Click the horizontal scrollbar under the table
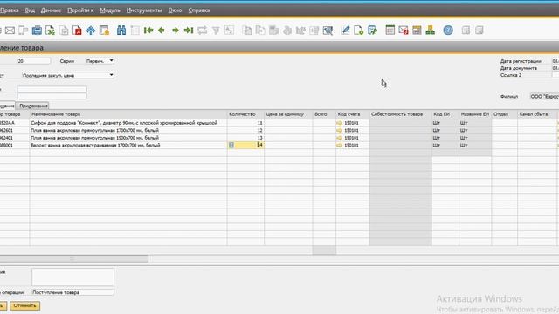 pos(74,258)
